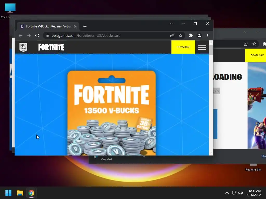Viewport: 266px width, 199px height.
Task: Reload the Fortnite V-Bucks page
Action: click(x=37, y=35)
